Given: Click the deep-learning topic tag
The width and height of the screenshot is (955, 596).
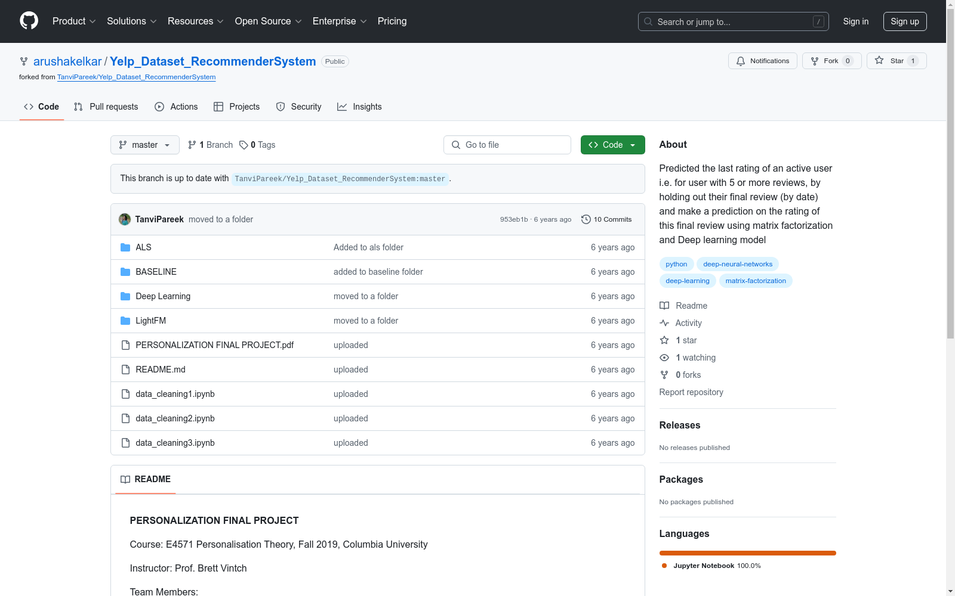Looking at the screenshot, I should [688, 281].
